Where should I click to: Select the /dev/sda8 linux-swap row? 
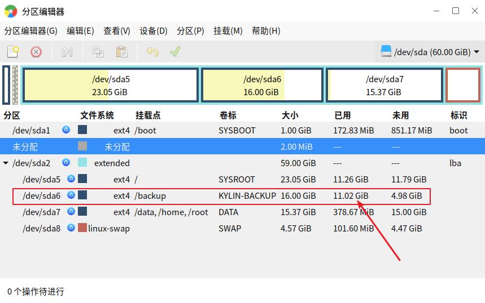pos(243,228)
